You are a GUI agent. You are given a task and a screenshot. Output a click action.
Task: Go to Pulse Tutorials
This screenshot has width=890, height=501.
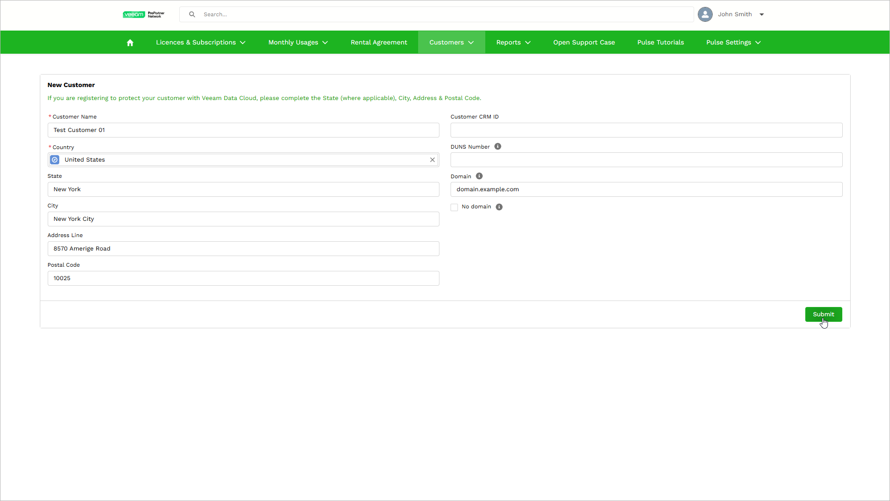click(x=660, y=43)
